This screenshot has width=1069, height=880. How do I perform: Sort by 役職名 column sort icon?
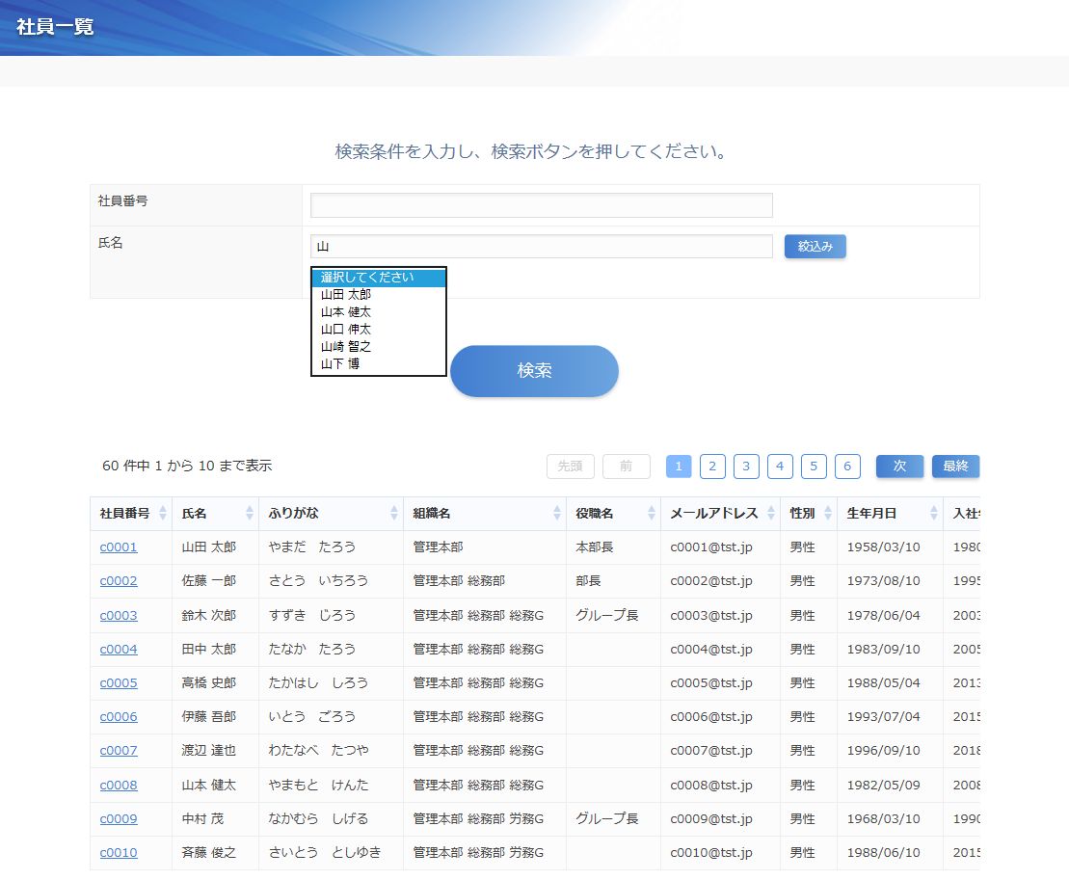coord(652,514)
